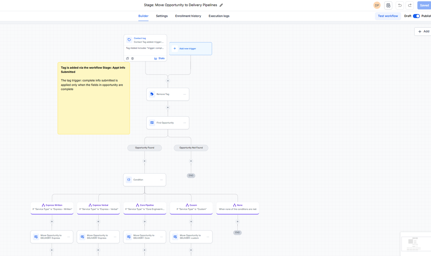
Task: Click the DP user avatar
Action: (377, 5)
